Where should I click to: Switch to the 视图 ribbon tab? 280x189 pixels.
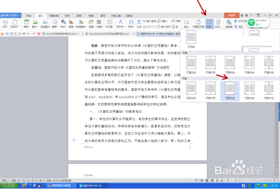91,16
